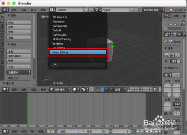Click the render audio speaker button

(177, 55)
